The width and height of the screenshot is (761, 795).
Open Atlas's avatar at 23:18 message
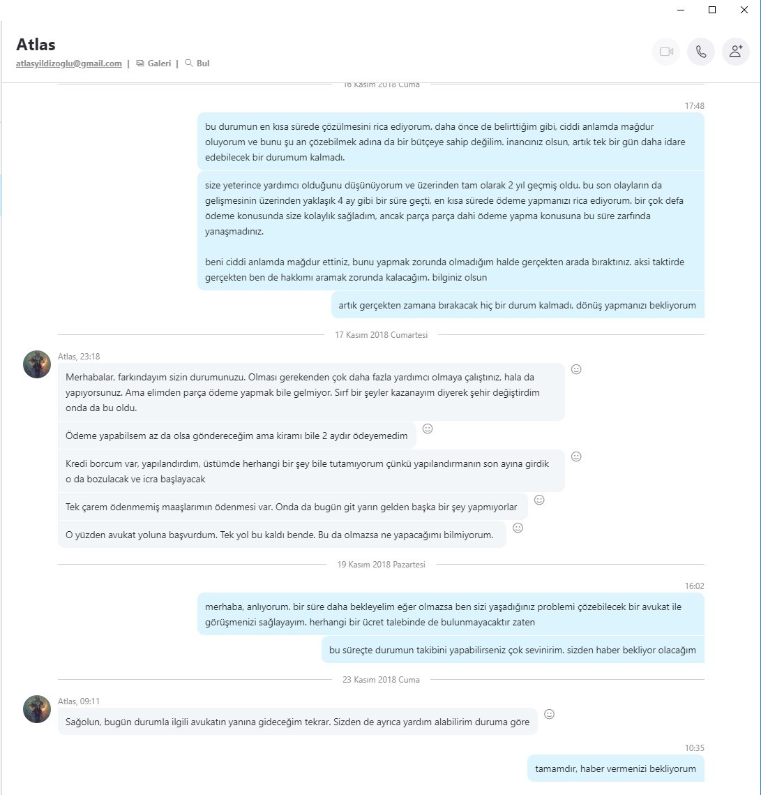(37, 364)
